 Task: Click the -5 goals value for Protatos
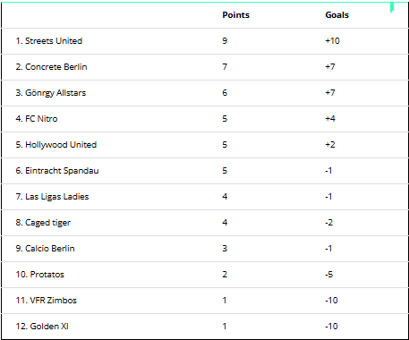[x=328, y=275]
